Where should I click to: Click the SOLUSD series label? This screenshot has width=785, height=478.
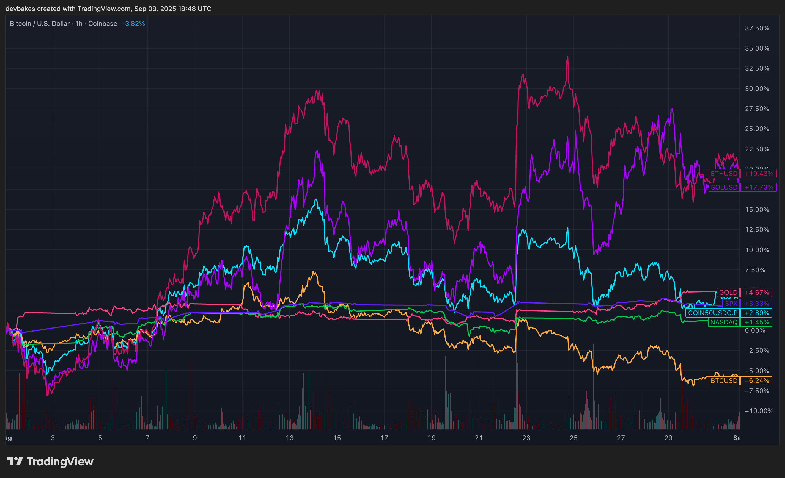pos(724,187)
